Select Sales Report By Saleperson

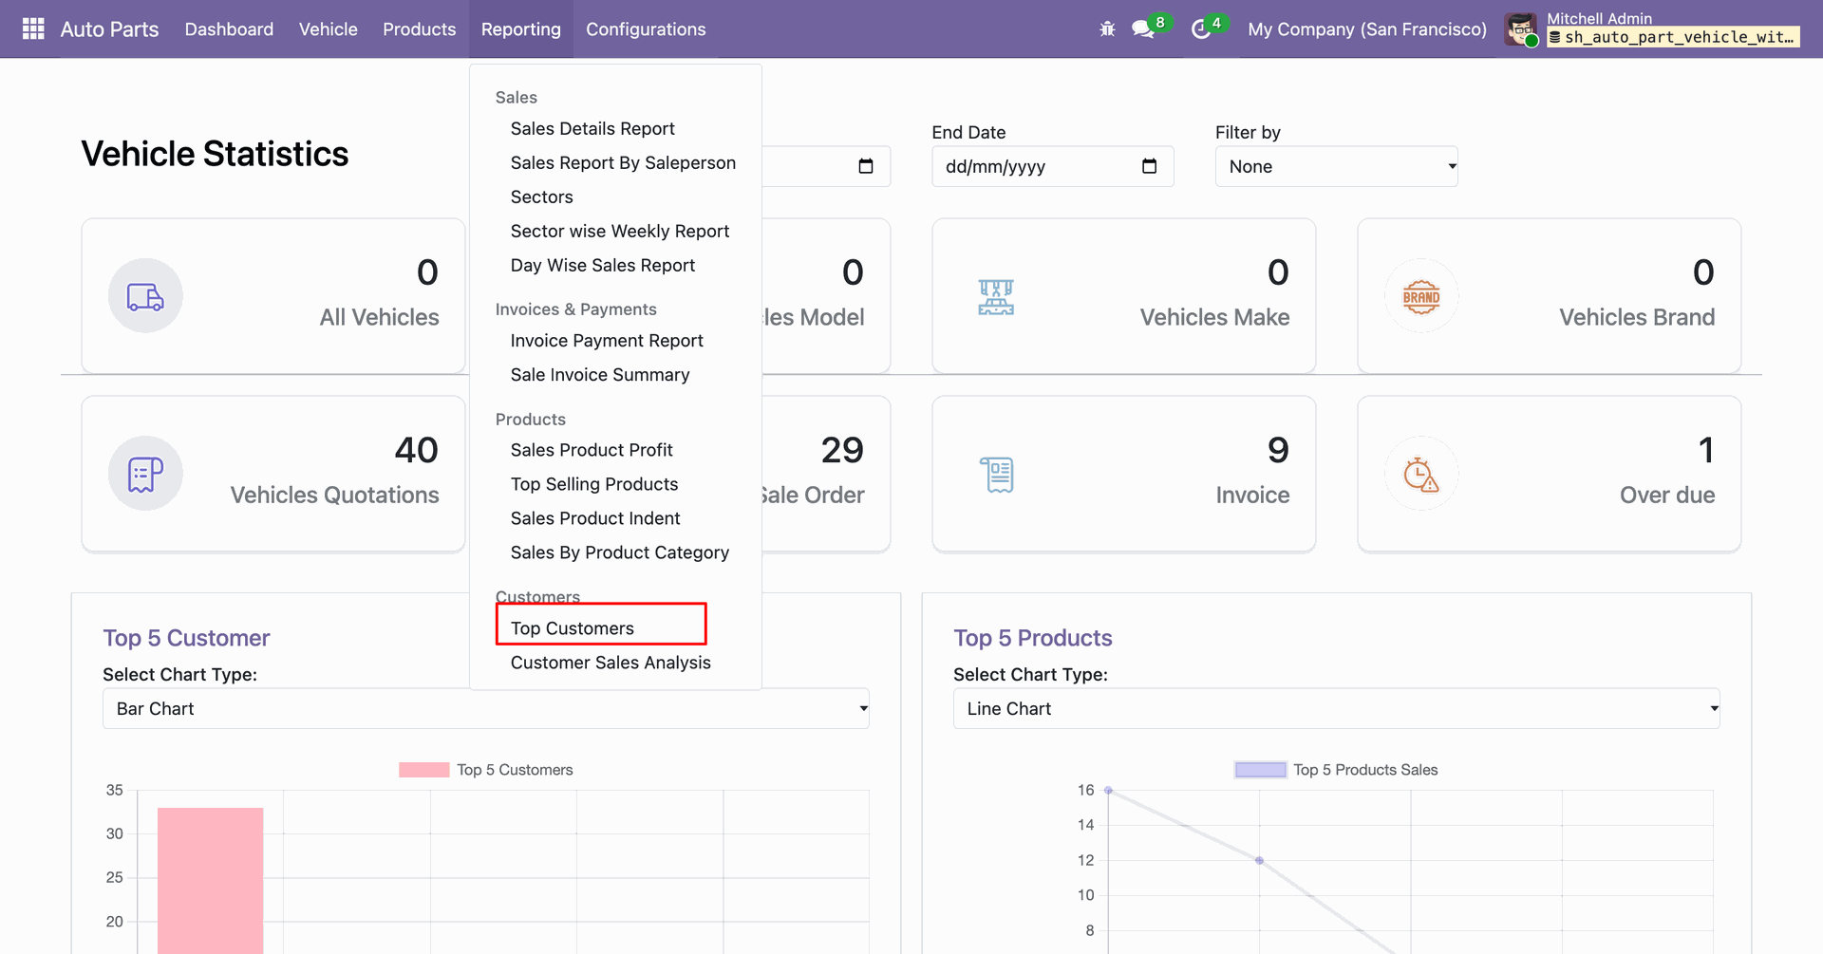(623, 163)
